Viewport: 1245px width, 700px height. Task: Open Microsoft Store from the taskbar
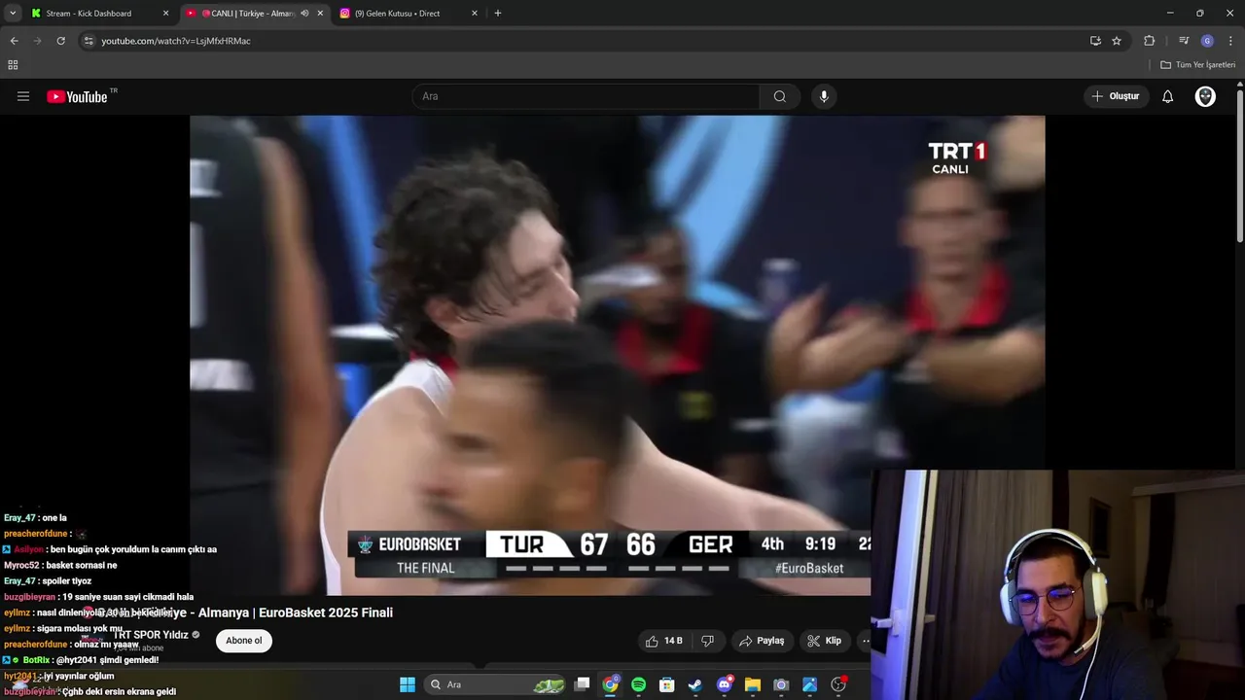tap(667, 684)
